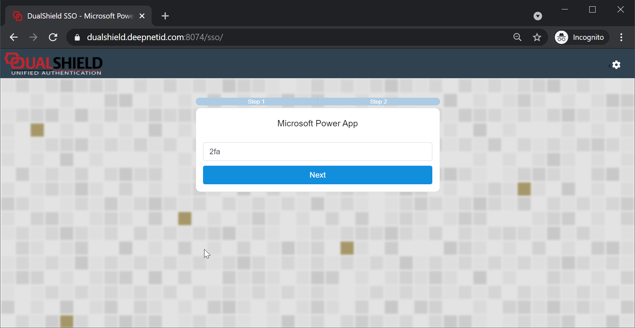View site info via lock icon
This screenshot has width=635, height=328.
pos(77,37)
